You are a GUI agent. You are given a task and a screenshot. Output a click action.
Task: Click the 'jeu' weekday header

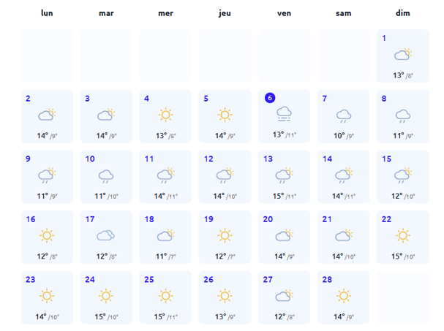click(x=225, y=13)
